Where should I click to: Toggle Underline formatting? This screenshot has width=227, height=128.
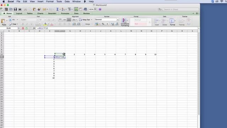point(32,24)
